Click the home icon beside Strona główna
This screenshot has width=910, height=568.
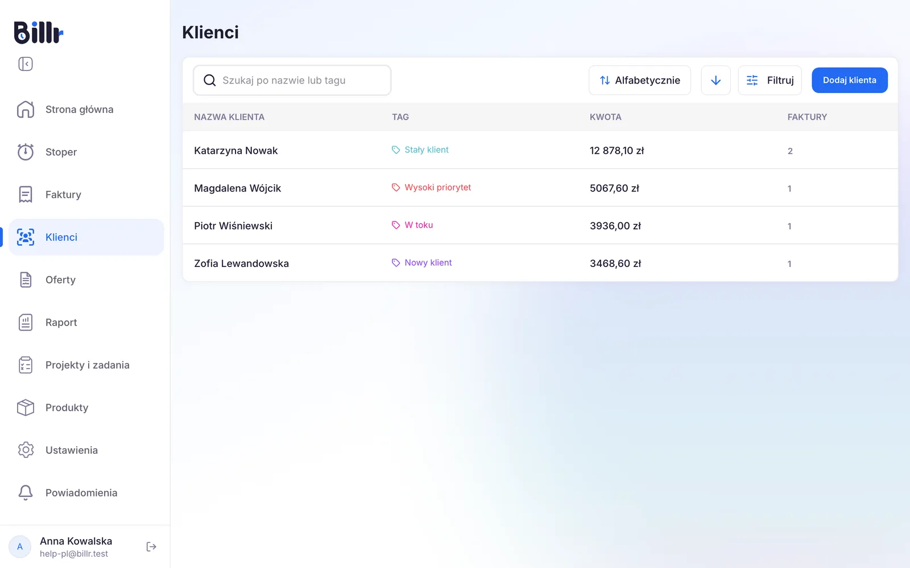(x=26, y=109)
